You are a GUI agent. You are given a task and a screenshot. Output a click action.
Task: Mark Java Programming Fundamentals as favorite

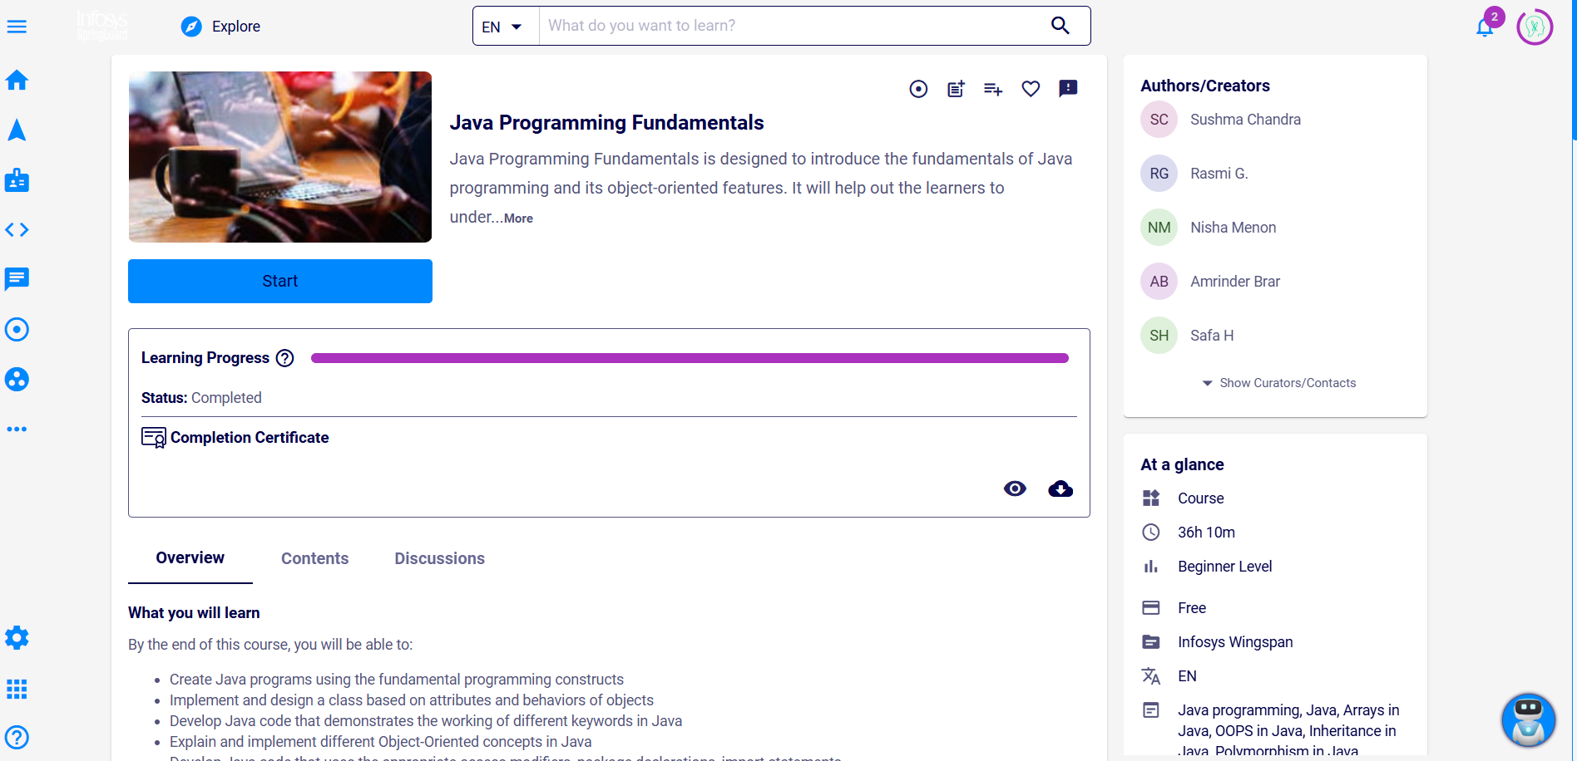coord(1031,88)
